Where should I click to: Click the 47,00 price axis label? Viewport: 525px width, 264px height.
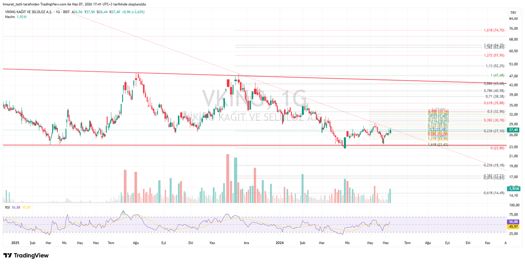pos(513,75)
